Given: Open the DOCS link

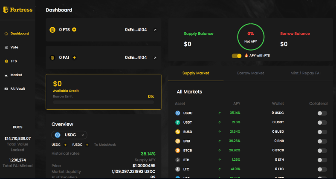Looking at the screenshot, I should 17,127.
